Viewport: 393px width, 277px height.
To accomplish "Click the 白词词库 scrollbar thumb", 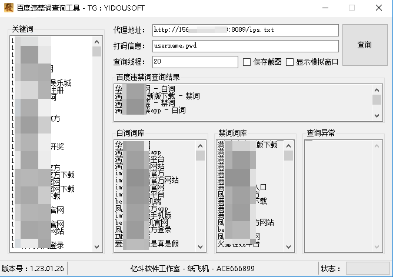I will point(200,155).
